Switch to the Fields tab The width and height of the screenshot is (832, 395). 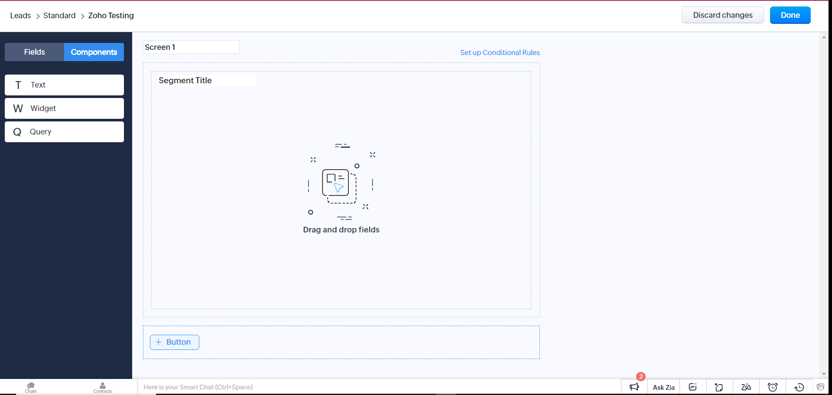[35, 52]
